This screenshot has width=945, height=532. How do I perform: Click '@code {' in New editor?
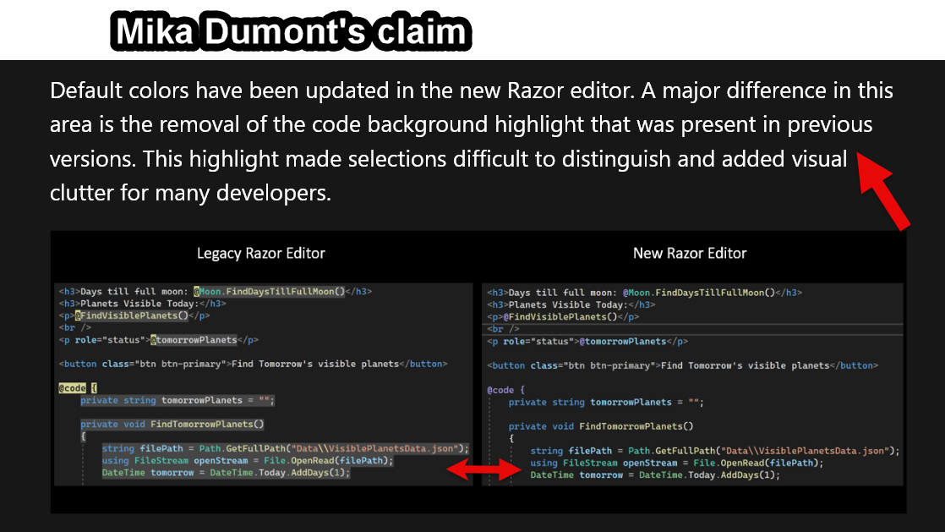click(506, 390)
